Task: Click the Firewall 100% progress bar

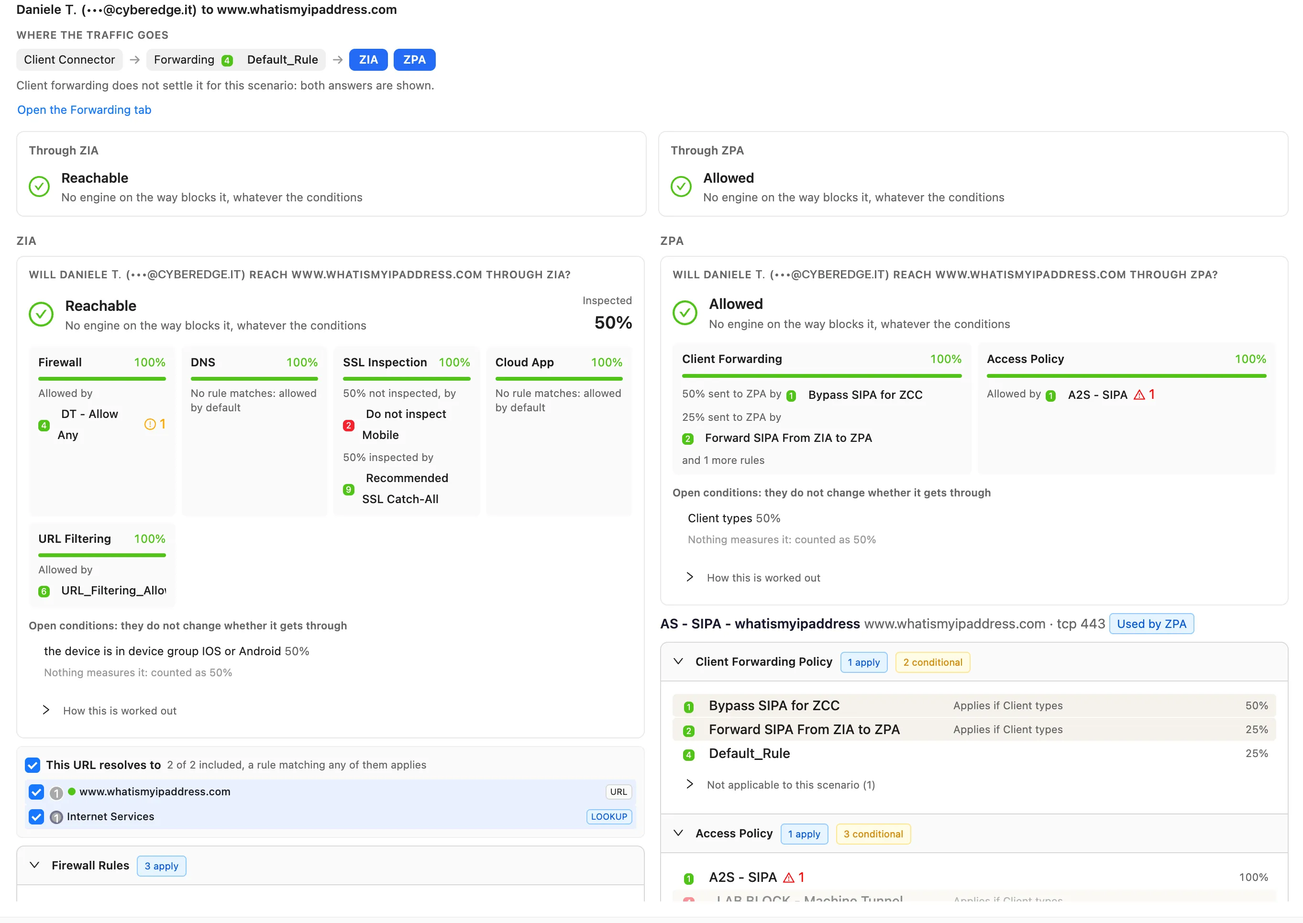Action: (102, 378)
